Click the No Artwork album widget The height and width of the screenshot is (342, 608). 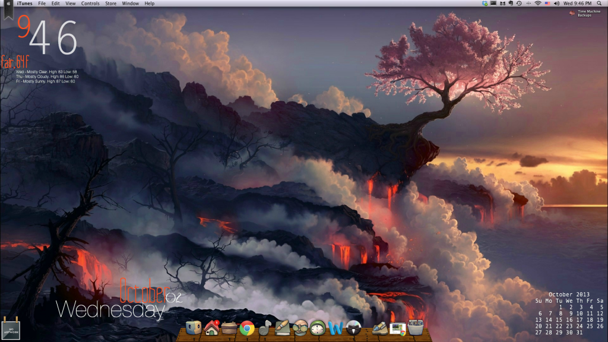(x=11, y=330)
